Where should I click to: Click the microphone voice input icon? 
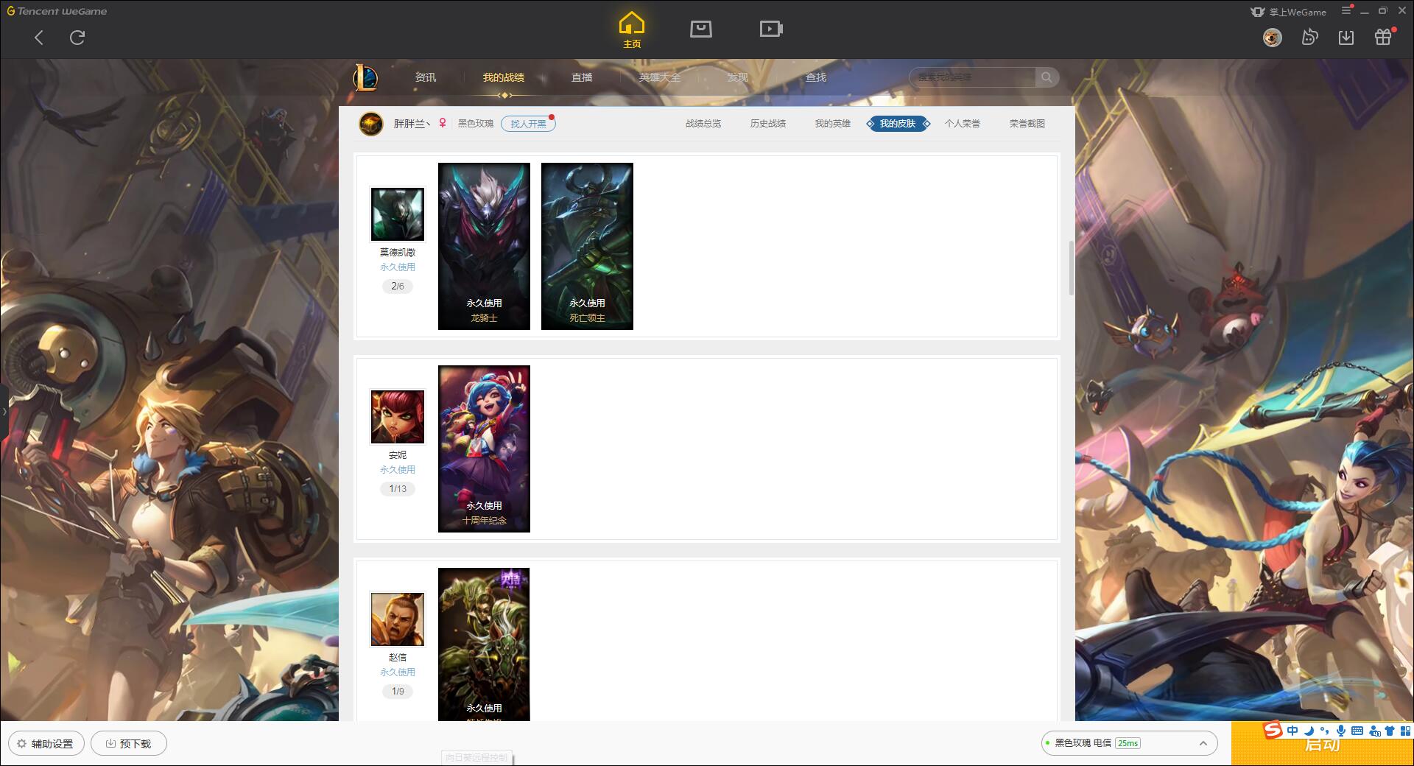[1341, 731]
